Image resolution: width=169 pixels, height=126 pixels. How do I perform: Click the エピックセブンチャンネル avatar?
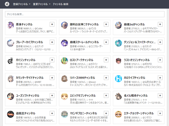coord(65,96)
